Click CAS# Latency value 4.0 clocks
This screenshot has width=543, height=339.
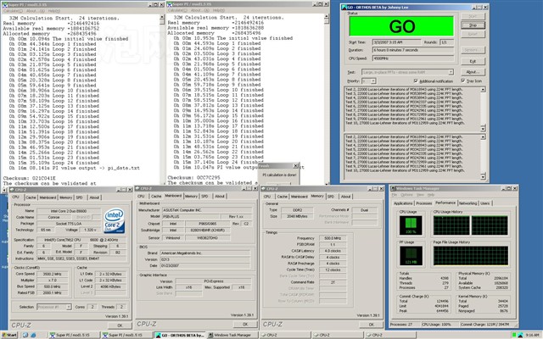[x=333, y=251]
